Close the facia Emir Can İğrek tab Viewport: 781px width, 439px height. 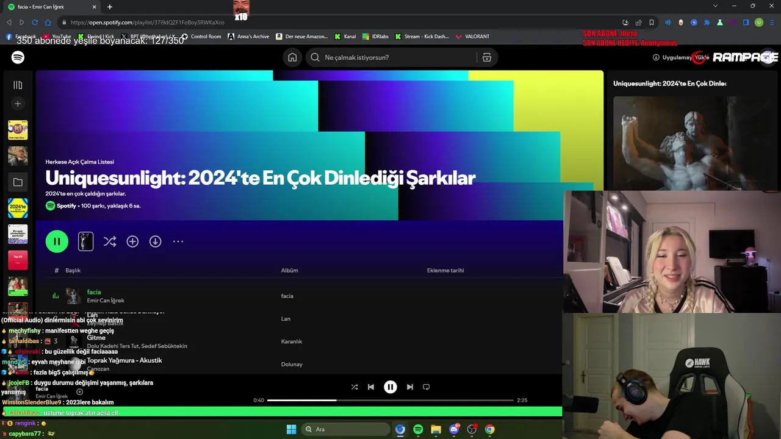click(94, 7)
